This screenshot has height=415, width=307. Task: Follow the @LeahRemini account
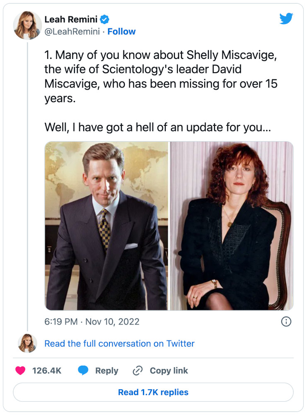121,32
